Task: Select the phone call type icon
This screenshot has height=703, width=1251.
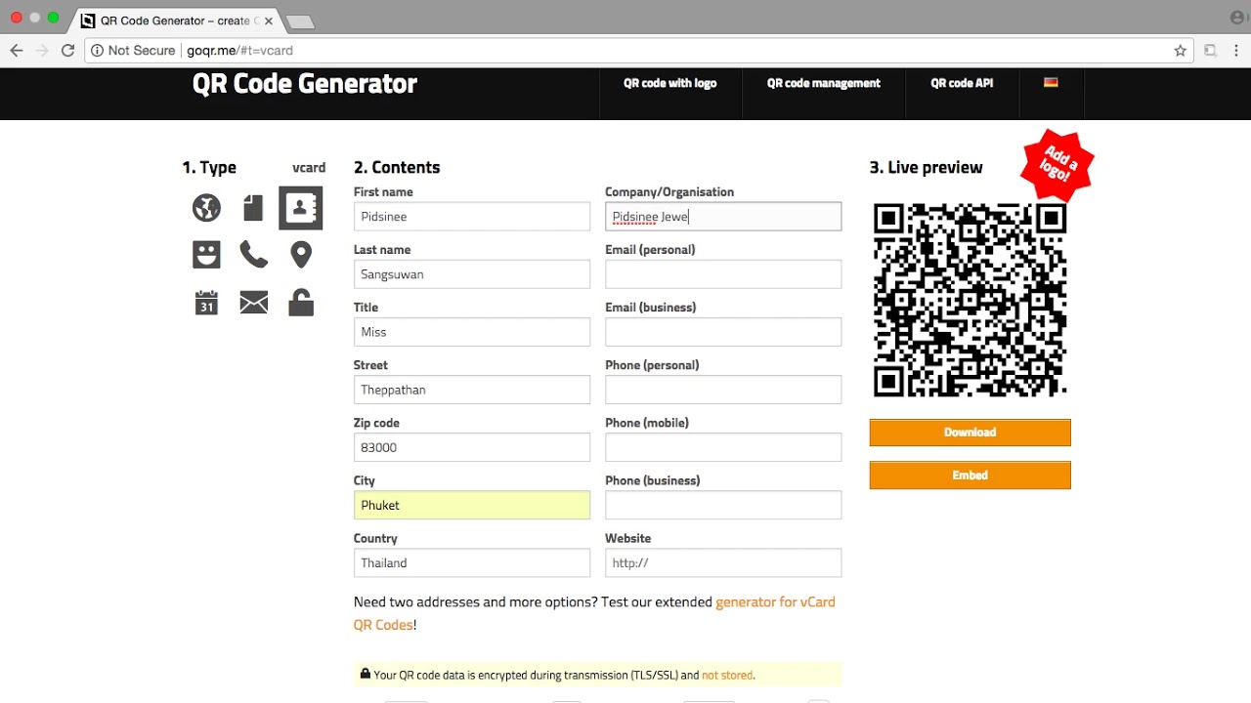Action: pos(253,255)
